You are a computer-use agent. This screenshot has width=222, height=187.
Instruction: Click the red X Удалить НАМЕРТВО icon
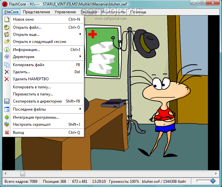(x=7, y=79)
